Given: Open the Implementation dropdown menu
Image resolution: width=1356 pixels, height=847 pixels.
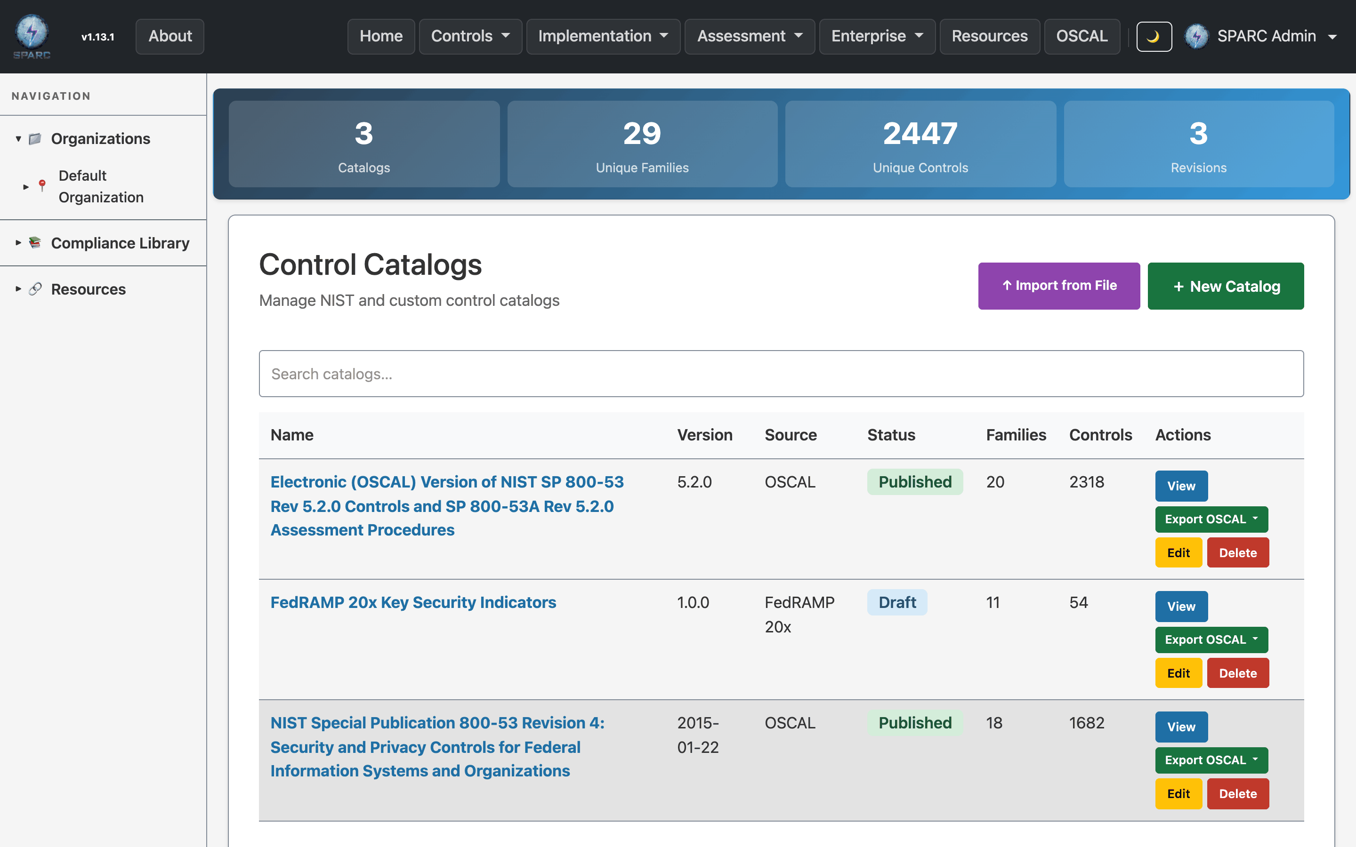Looking at the screenshot, I should pos(603,36).
